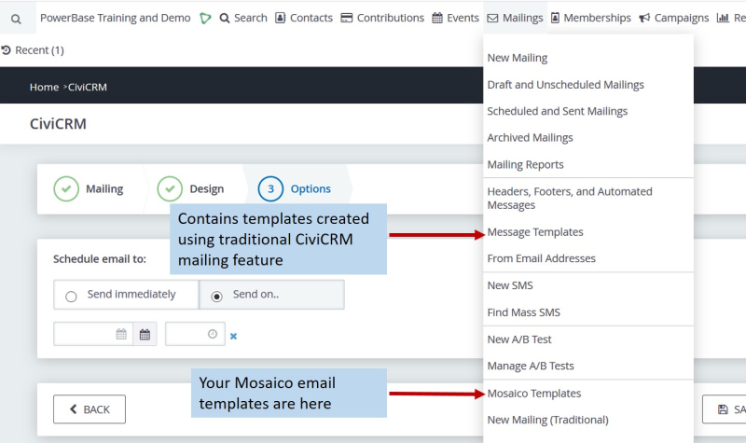Open Headers, Footers, and Automated Messages
Image resolution: width=746 pixels, height=443 pixels.
point(570,198)
